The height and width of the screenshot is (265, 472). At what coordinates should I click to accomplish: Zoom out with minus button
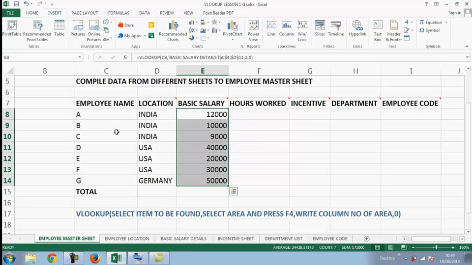(x=413, y=247)
